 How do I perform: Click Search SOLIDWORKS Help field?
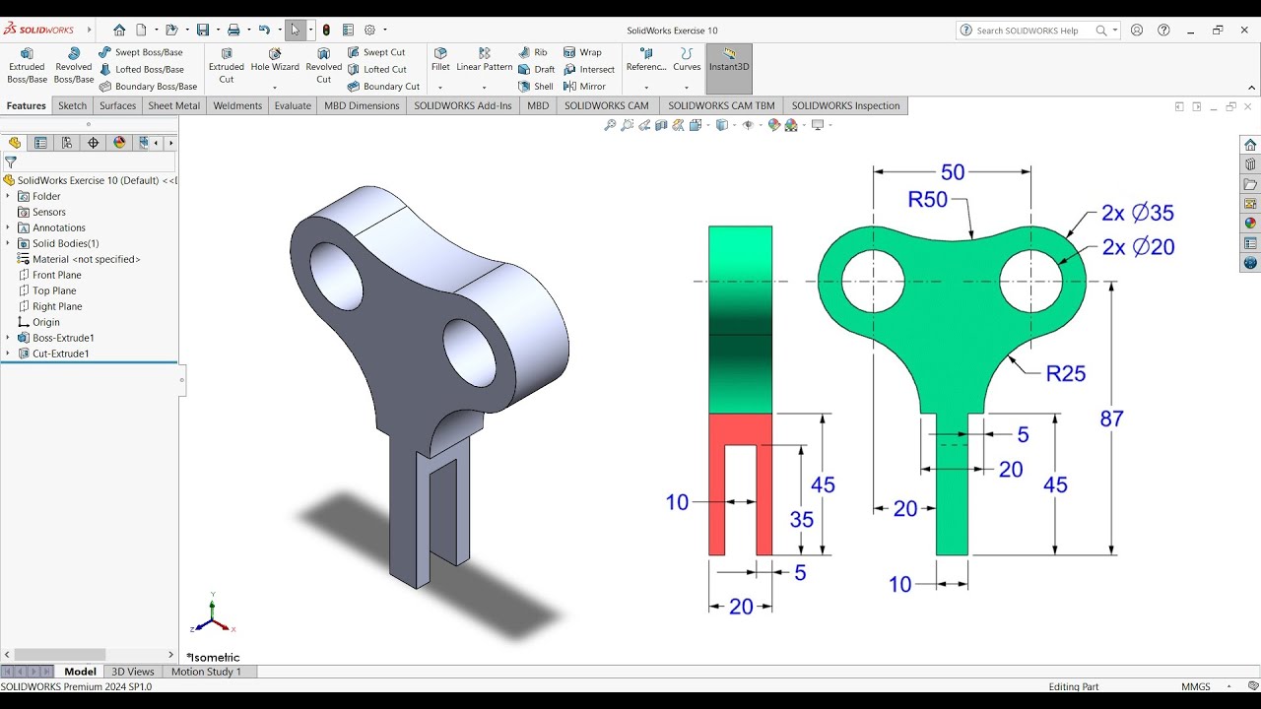(x=1036, y=31)
